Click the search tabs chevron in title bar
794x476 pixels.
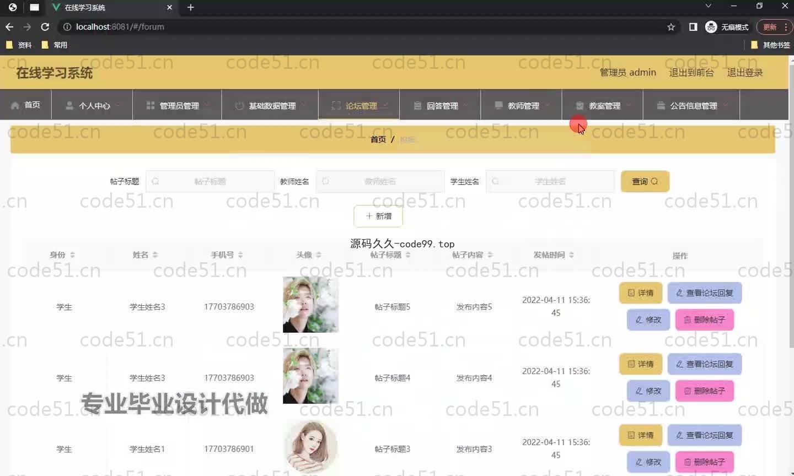point(709,6)
